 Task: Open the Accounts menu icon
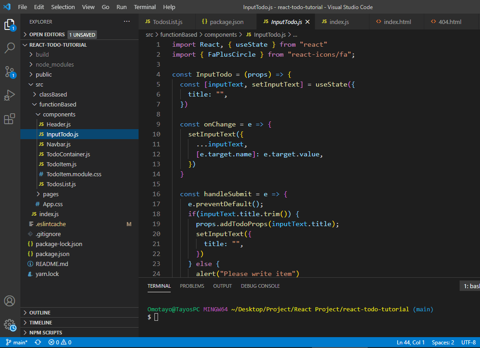point(10,301)
